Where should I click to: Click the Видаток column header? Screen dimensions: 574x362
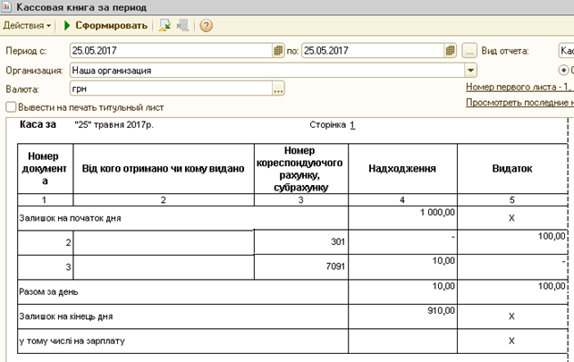click(511, 168)
